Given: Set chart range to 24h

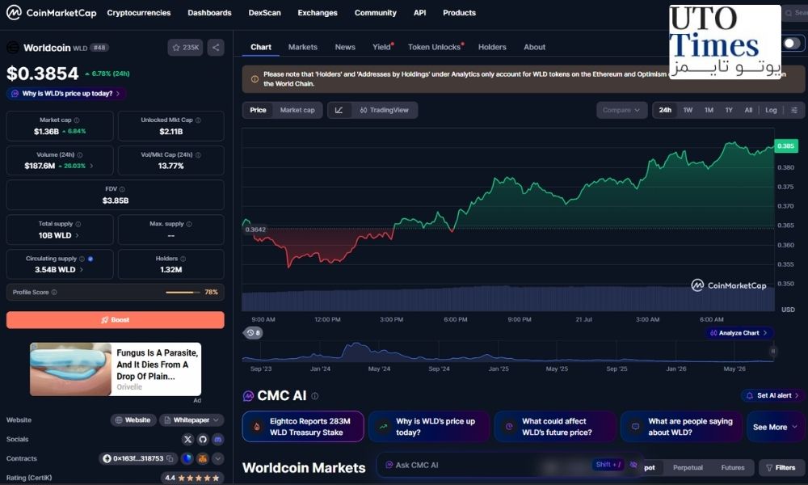Looking at the screenshot, I should tap(665, 110).
